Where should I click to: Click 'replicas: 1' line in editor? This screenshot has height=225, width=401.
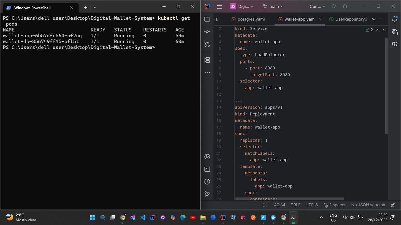point(254,140)
